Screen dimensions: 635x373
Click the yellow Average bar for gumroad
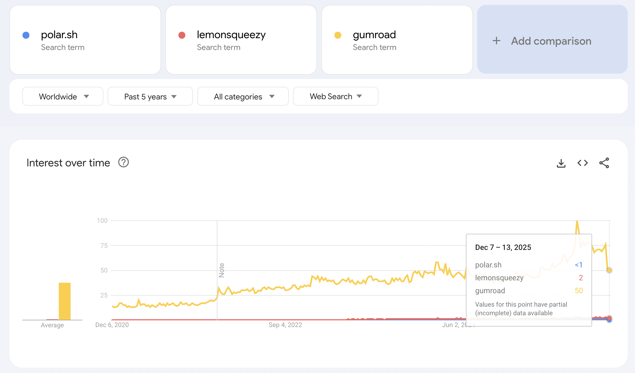click(64, 301)
